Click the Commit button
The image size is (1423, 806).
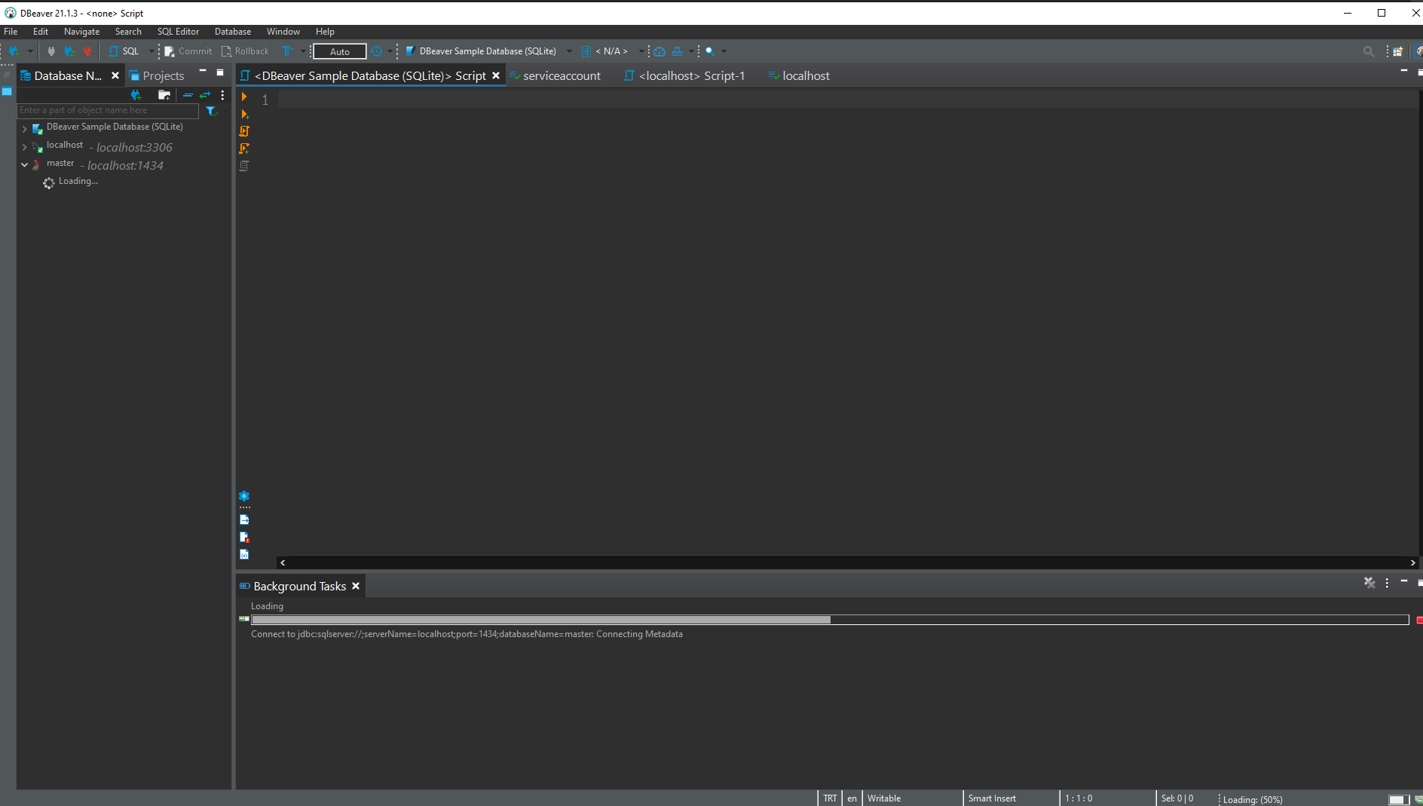pos(188,51)
